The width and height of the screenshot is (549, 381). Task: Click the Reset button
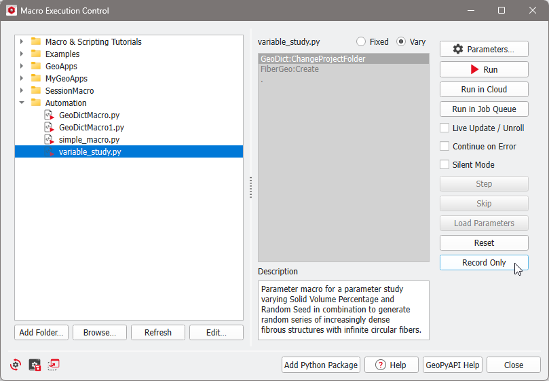[484, 243]
